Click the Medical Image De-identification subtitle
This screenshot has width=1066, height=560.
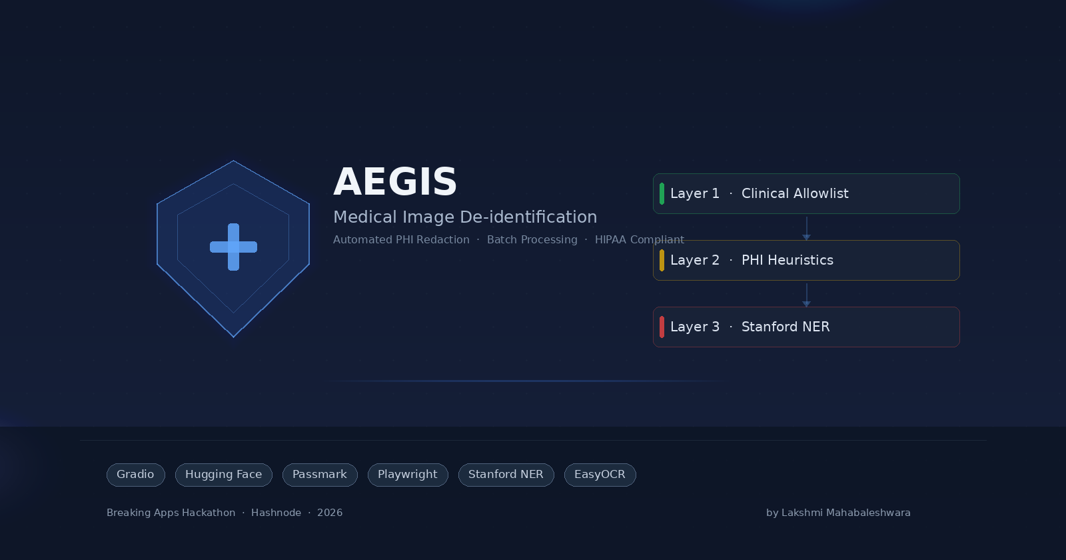(465, 217)
